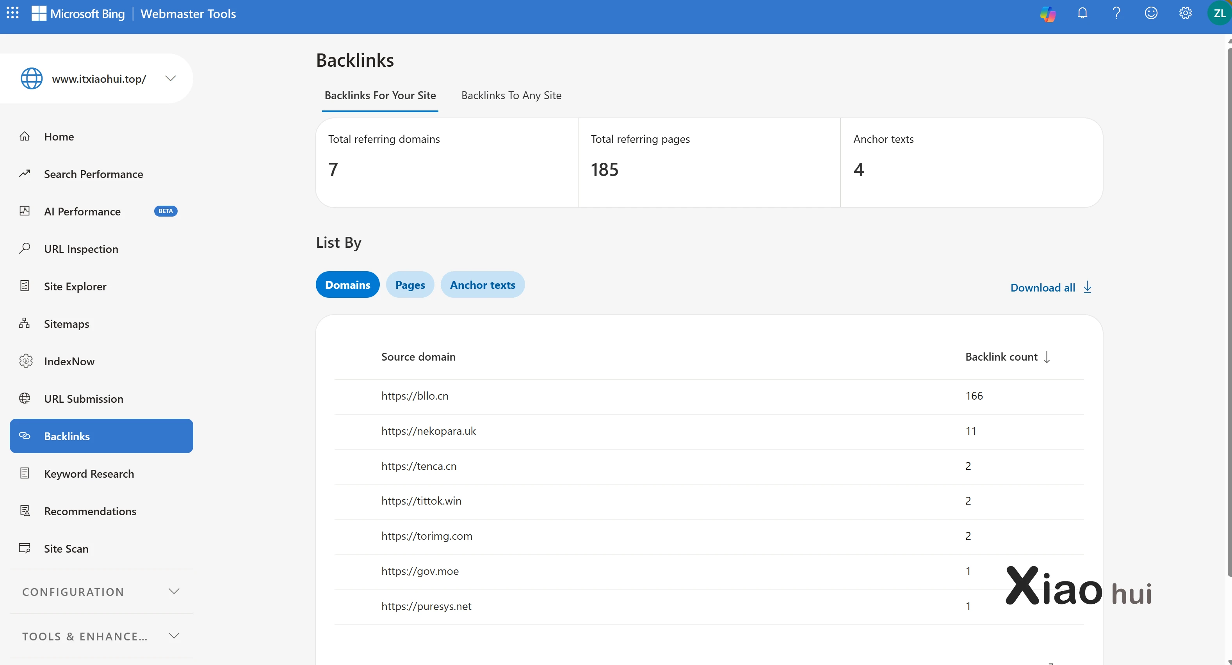Open the settings gear icon
1232x665 pixels.
click(x=1185, y=13)
